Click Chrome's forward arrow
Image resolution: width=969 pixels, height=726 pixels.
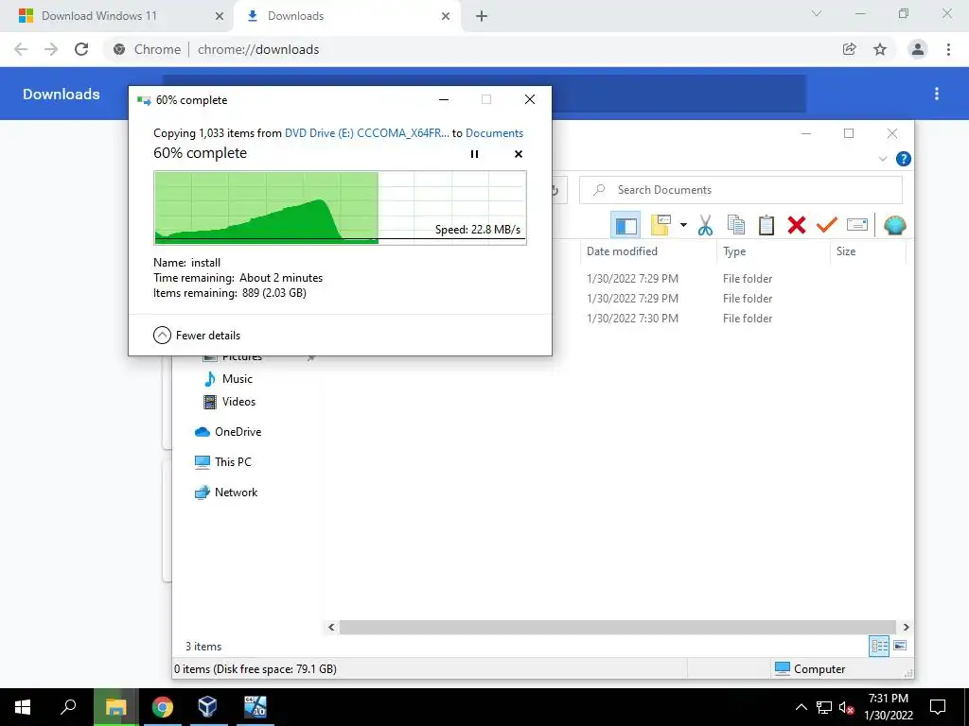51,49
